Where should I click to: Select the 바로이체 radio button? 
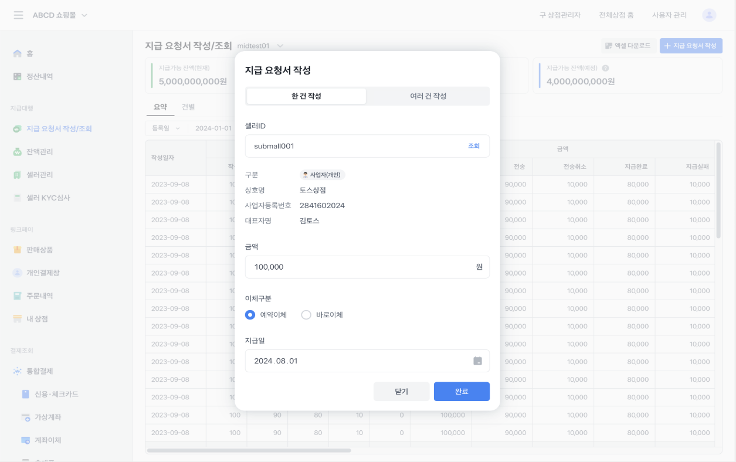coord(306,315)
